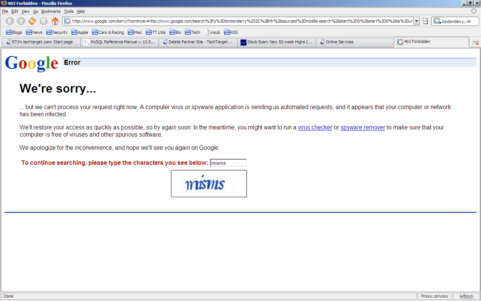Switch to the Stock Scan tab
The height and width of the screenshot is (301, 481).
point(276,42)
